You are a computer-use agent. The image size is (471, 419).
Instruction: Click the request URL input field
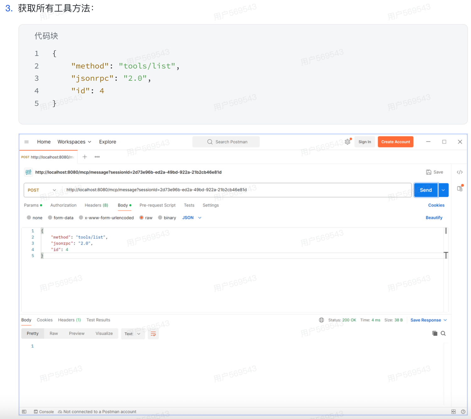pyautogui.click(x=237, y=190)
